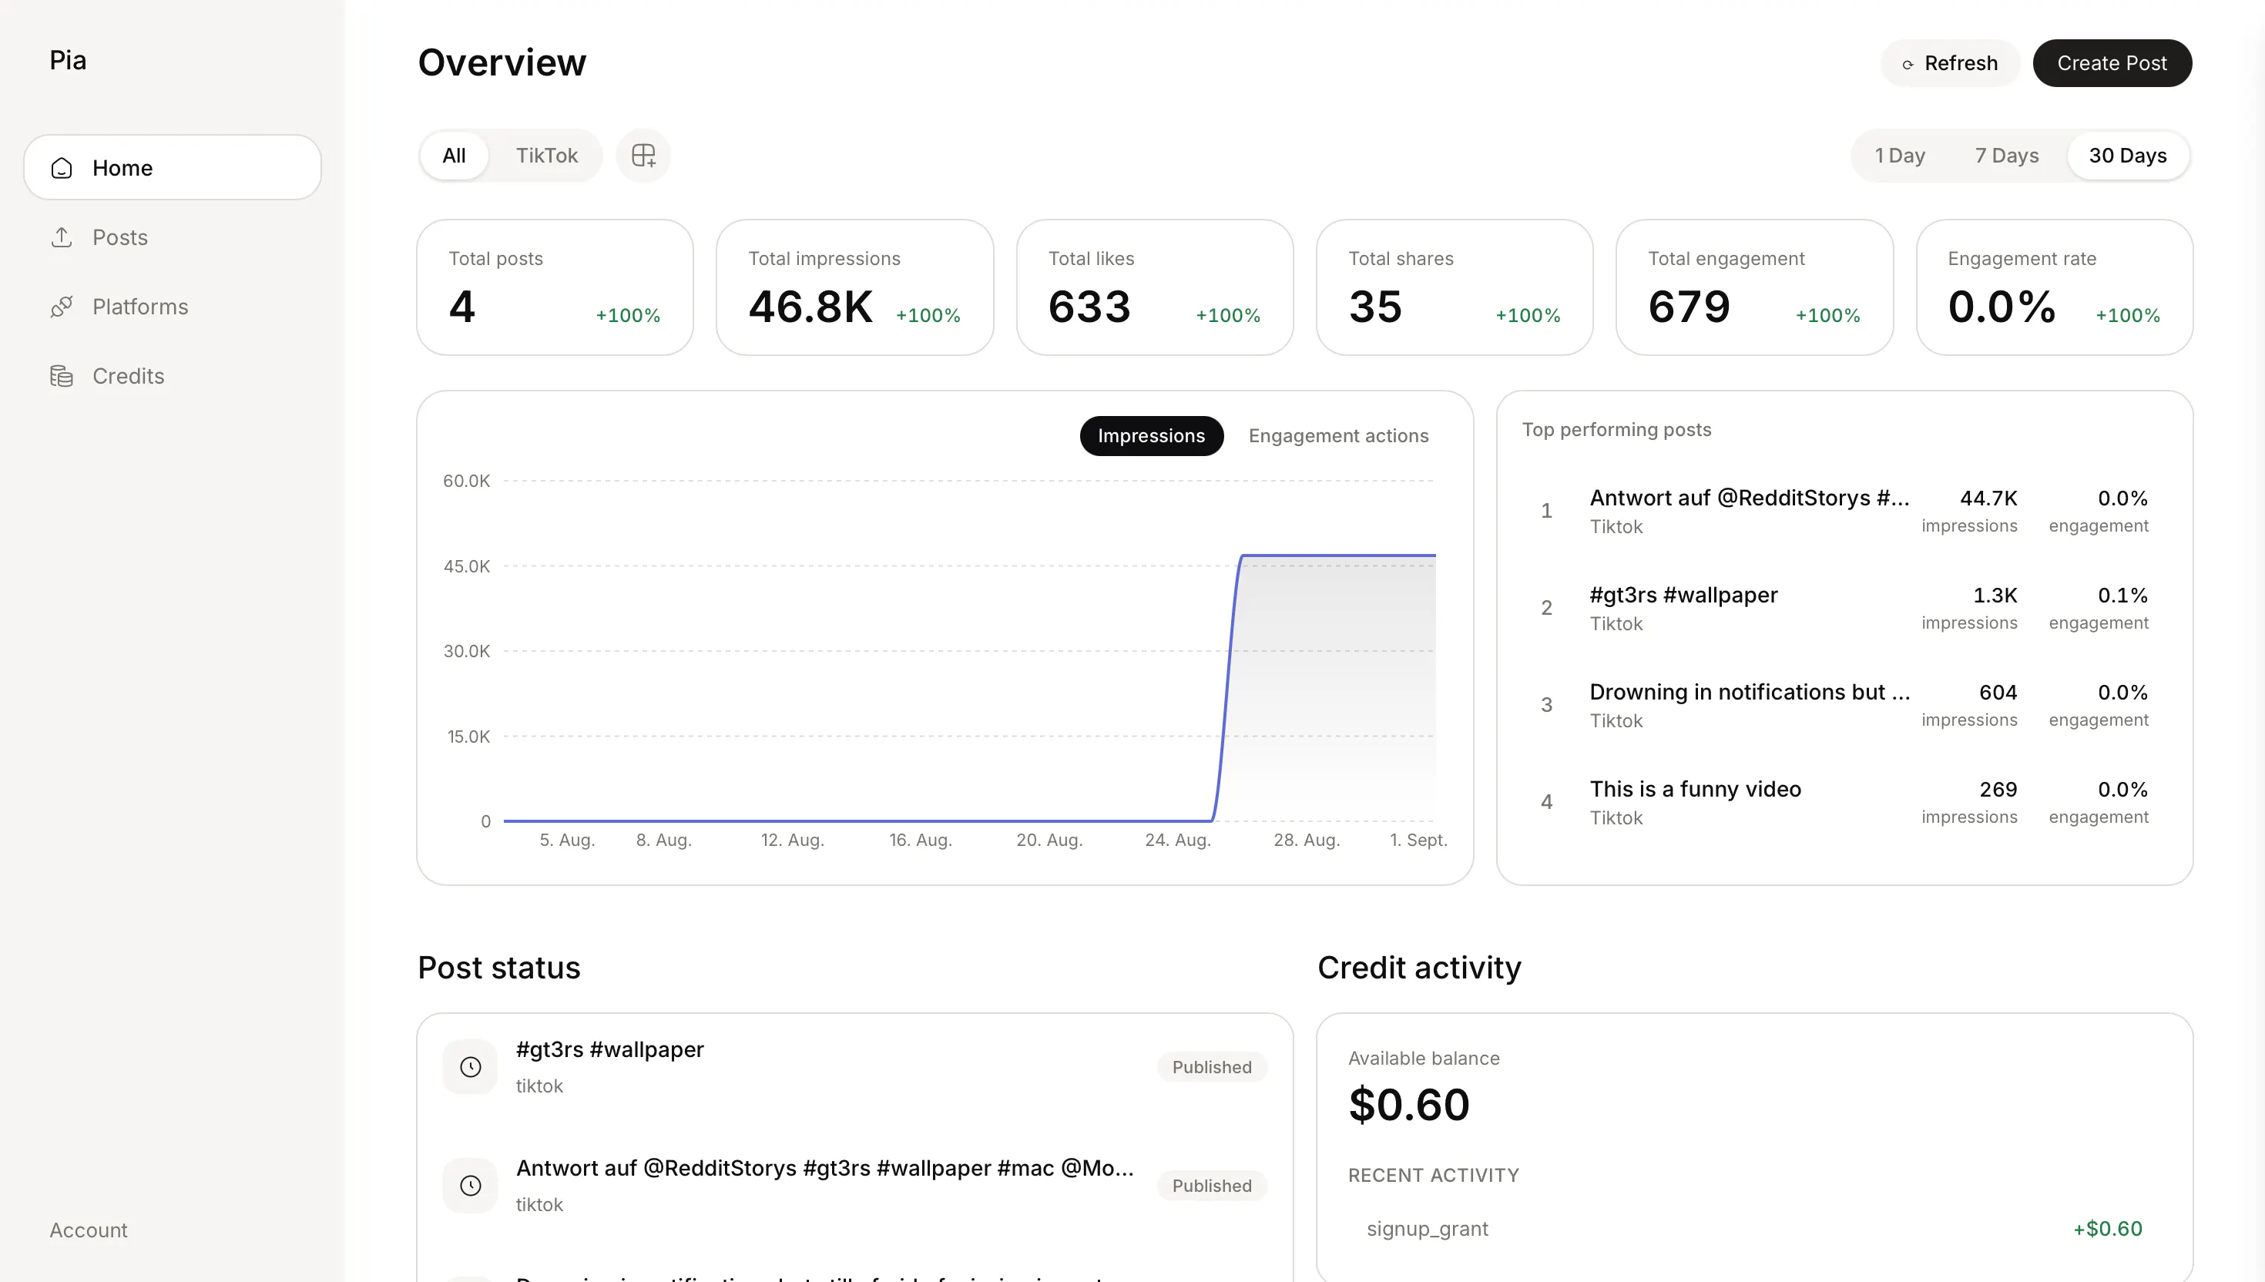Viewport: 2265px width, 1282px height.
Task: Click the 1. Sept. chart axis label
Action: tap(1418, 840)
